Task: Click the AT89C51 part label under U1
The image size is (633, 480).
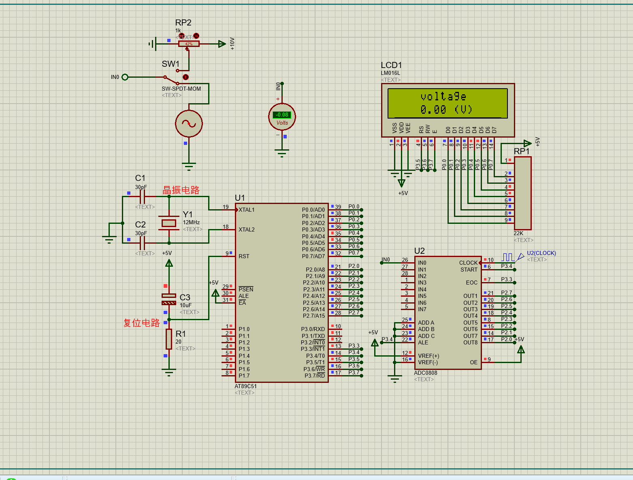Action: click(245, 386)
